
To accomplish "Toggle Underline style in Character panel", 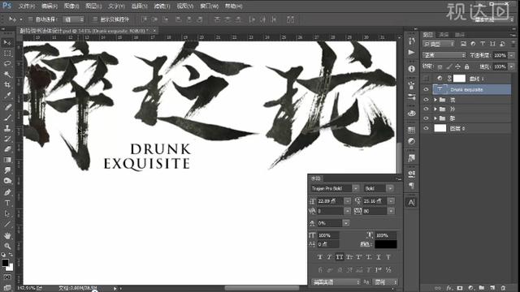I will [x=379, y=257].
